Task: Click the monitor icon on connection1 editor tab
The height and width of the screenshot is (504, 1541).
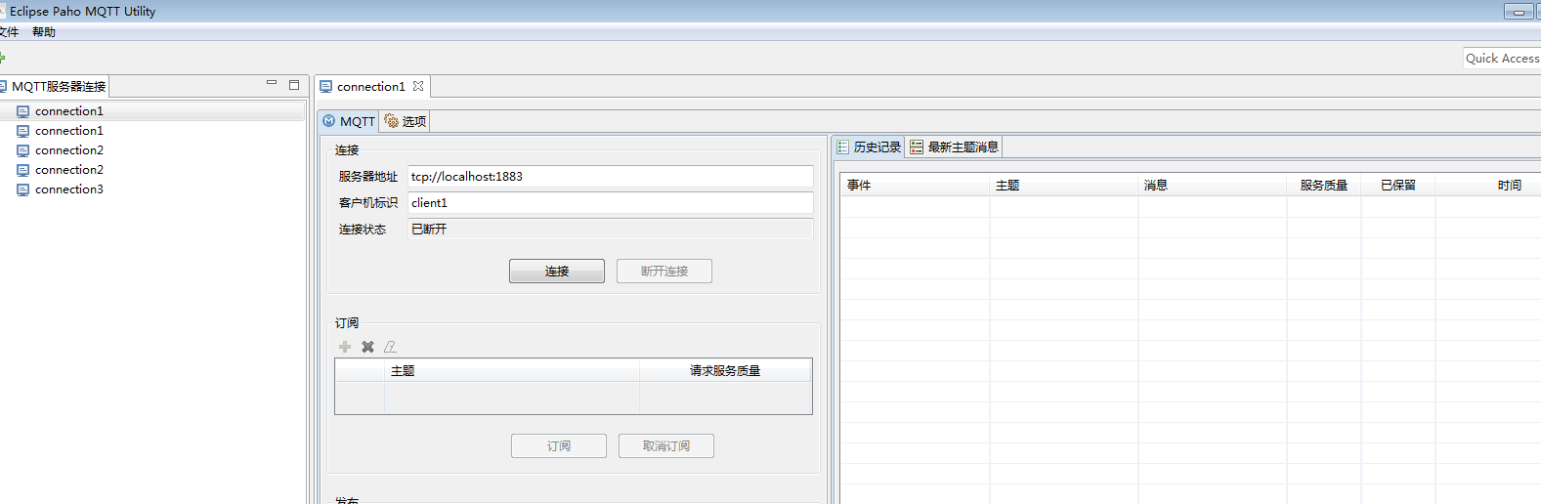Action: (x=326, y=86)
